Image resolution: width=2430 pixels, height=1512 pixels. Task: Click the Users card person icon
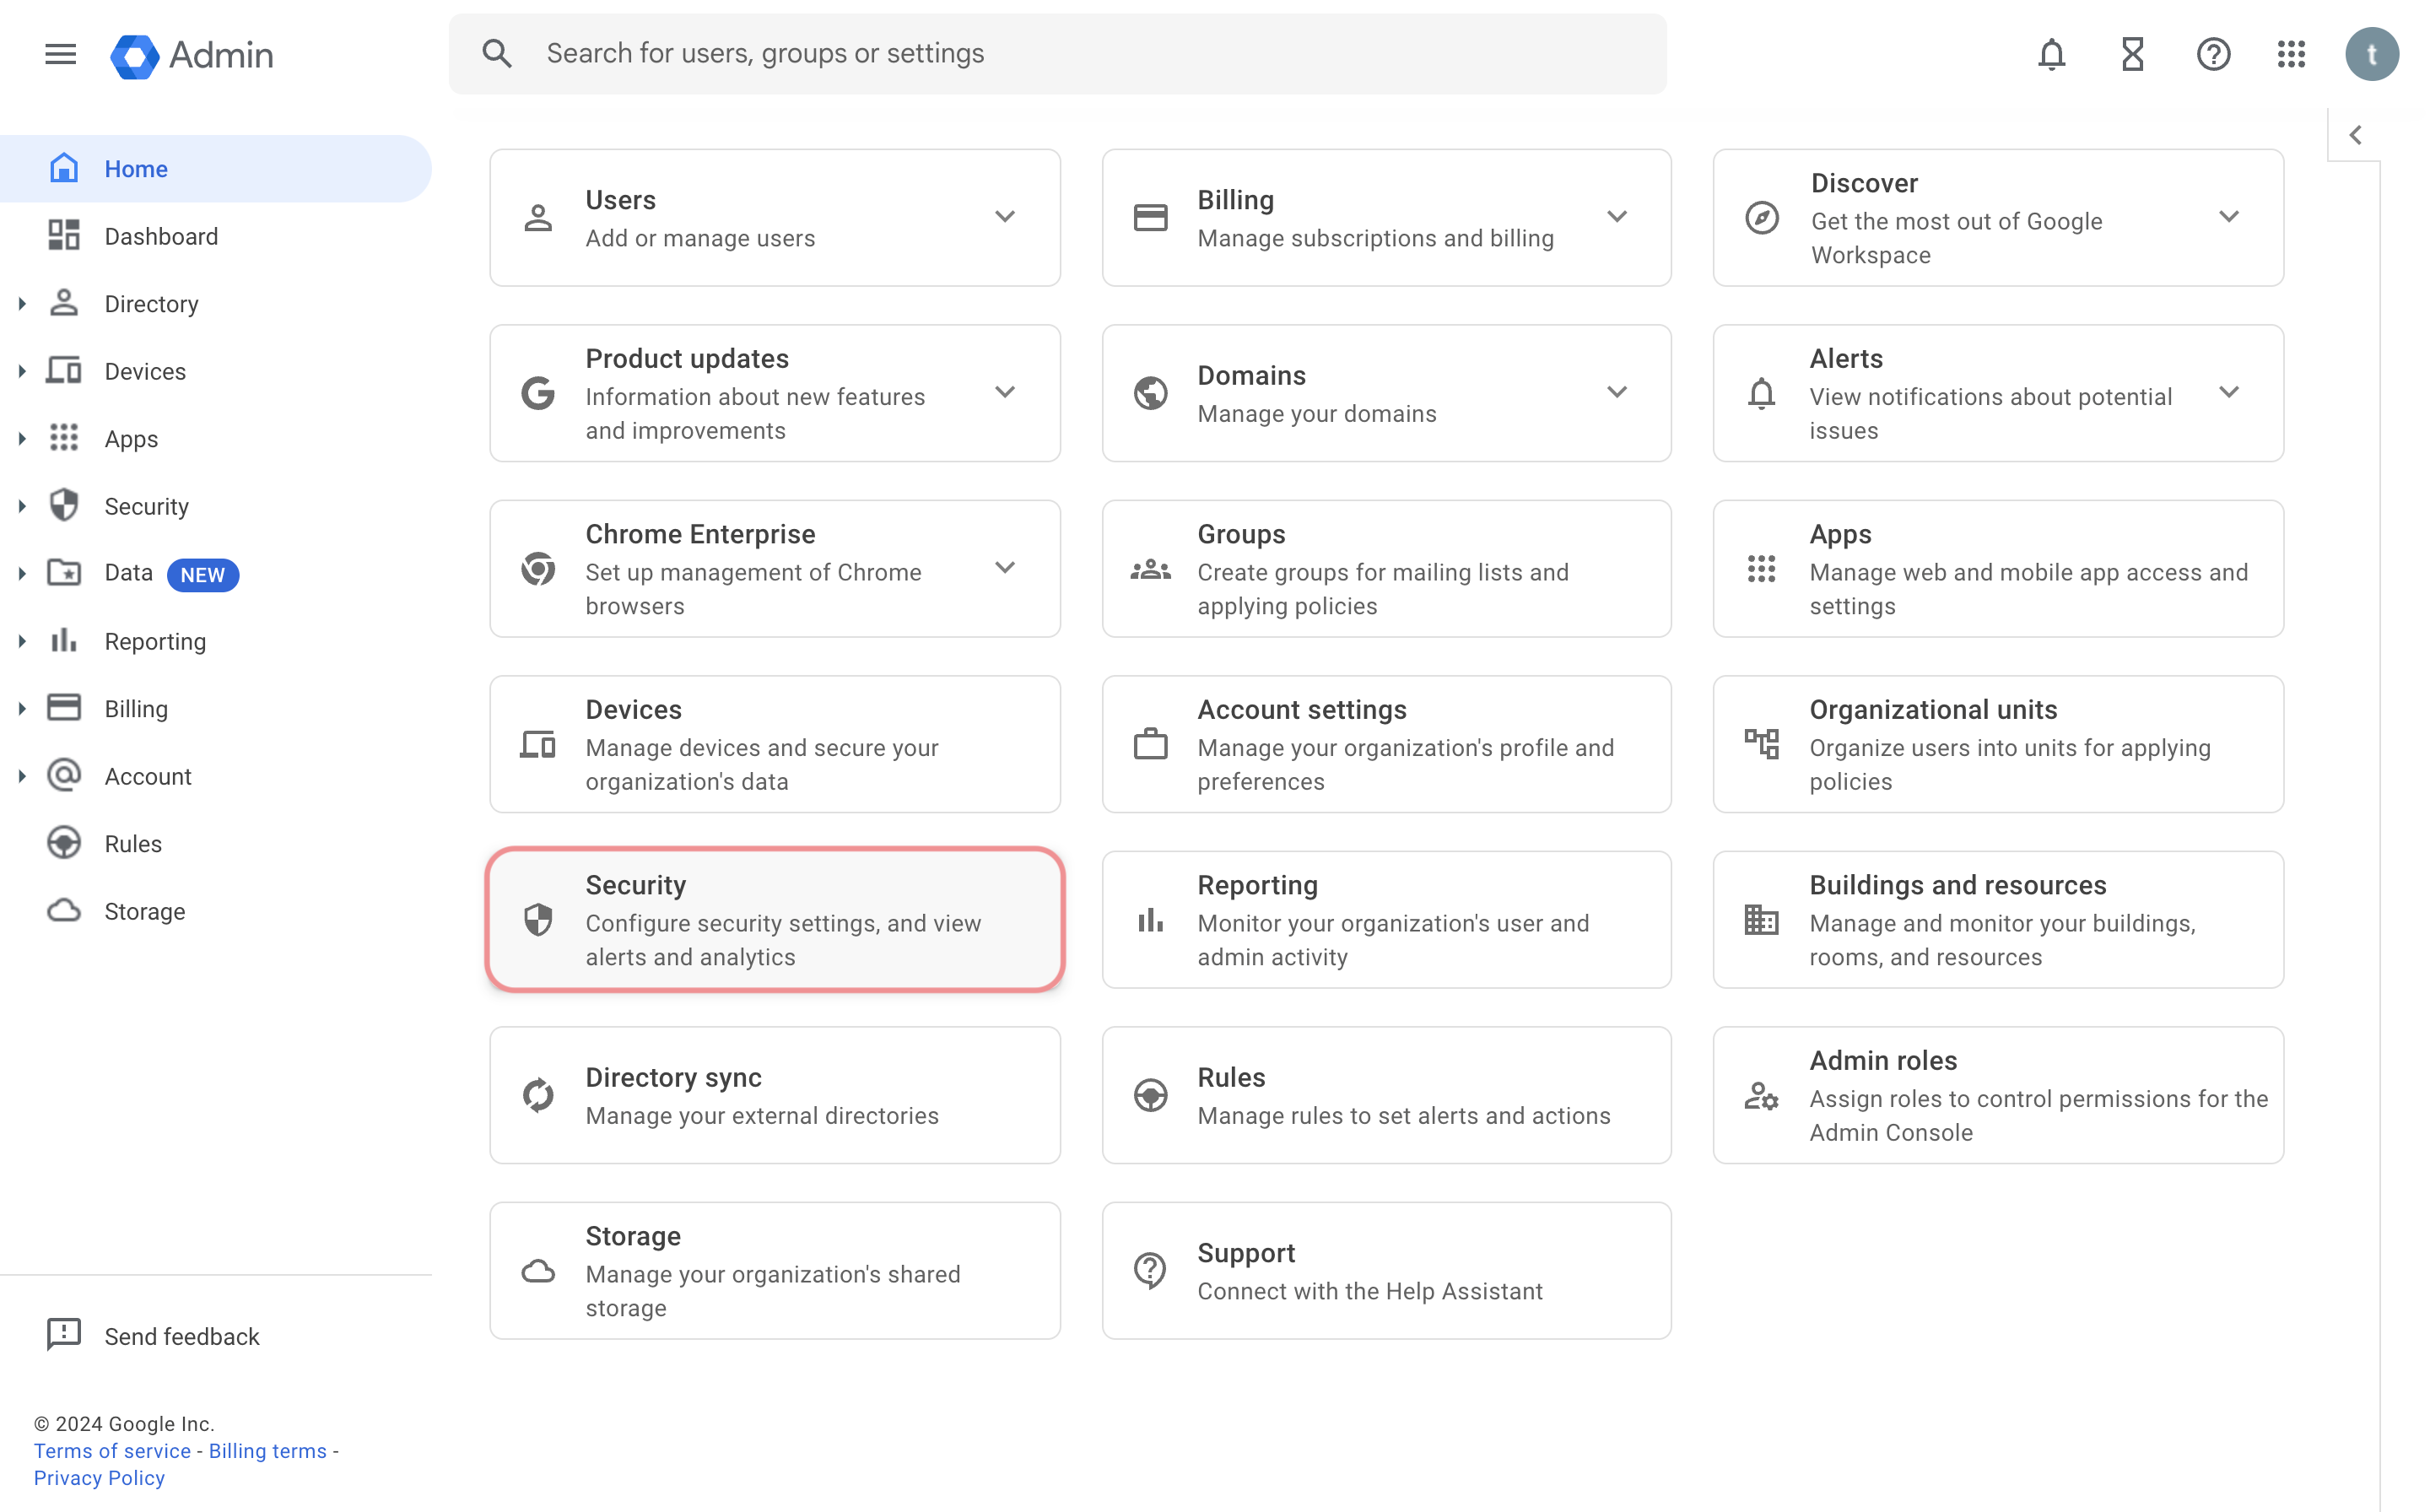pyautogui.click(x=538, y=217)
